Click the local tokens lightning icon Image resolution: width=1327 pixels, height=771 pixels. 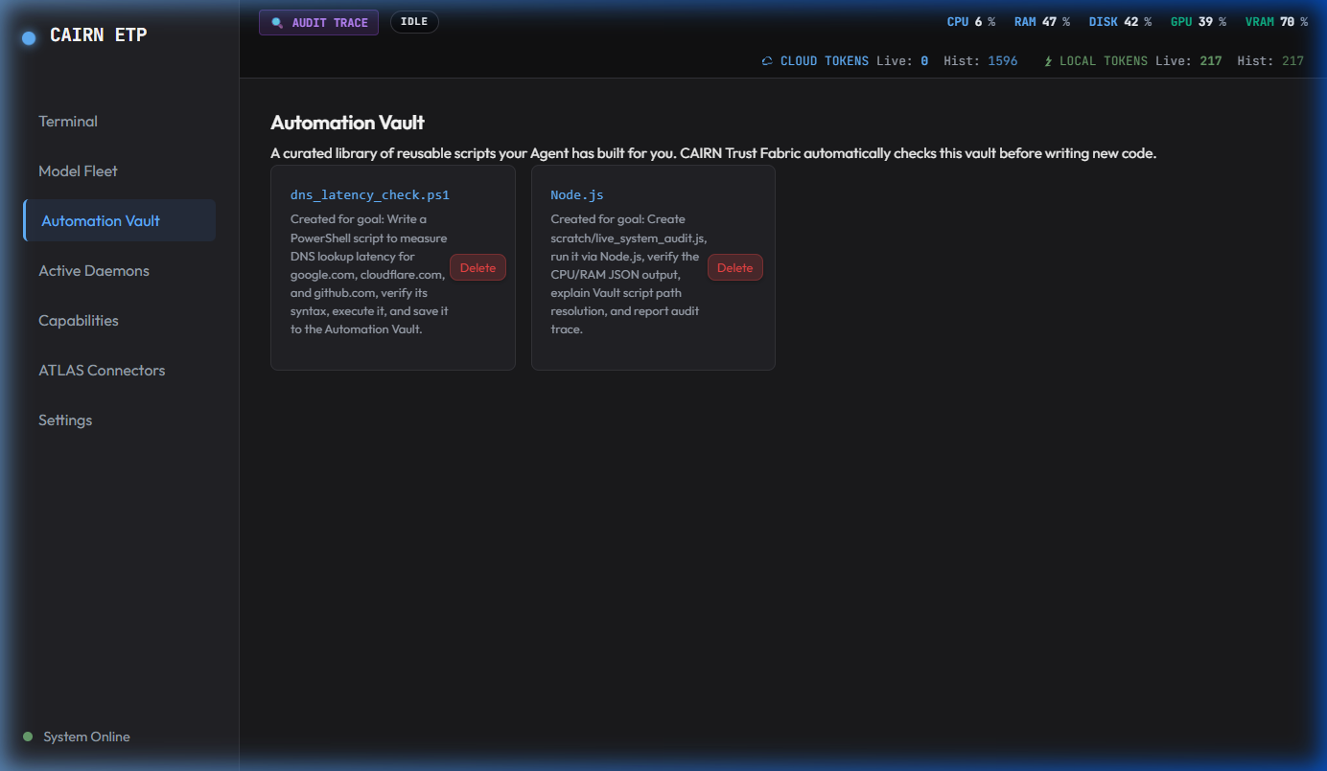pos(1048,61)
